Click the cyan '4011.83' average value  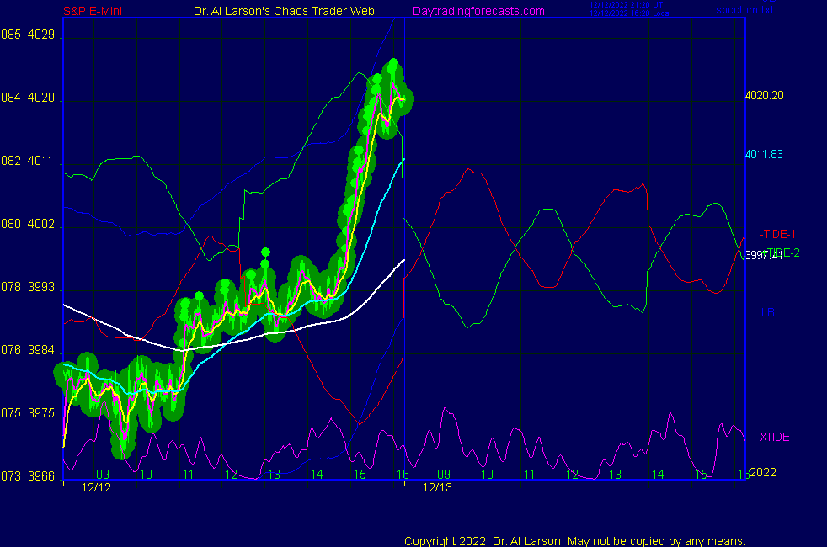[x=764, y=154]
